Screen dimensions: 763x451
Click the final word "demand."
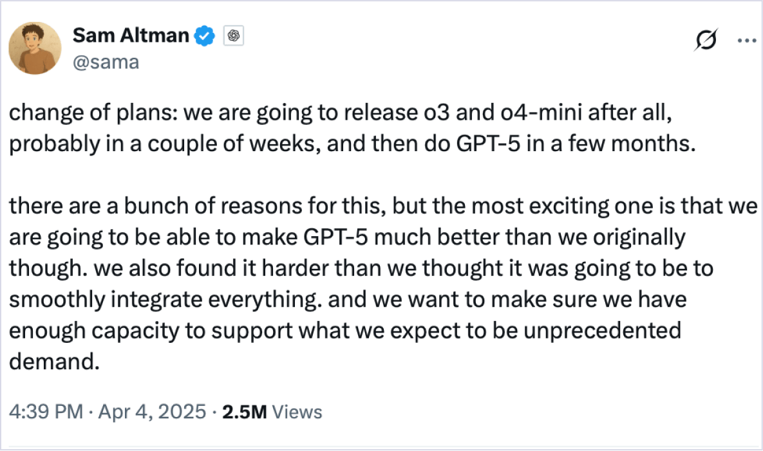[x=54, y=362]
